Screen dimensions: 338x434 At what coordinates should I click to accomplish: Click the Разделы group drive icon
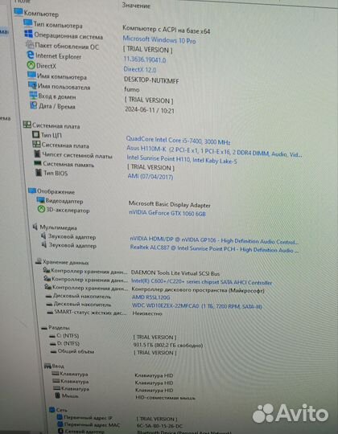(x=44, y=328)
